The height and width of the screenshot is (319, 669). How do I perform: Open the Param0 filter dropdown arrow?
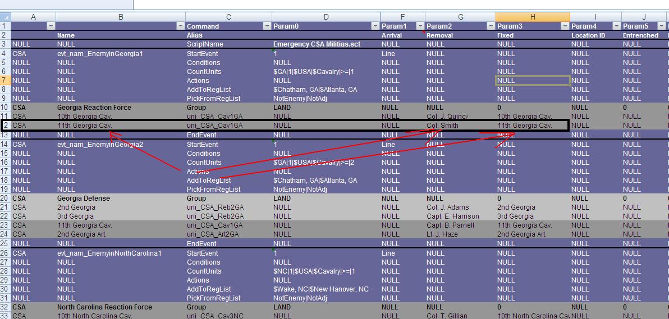coord(375,26)
